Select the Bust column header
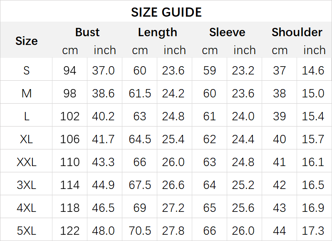The height and width of the screenshot is (241, 332). click(87, 32)
